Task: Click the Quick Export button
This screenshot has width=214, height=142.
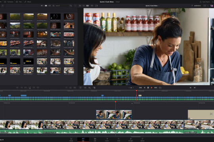Action: (x=205, y=2)
